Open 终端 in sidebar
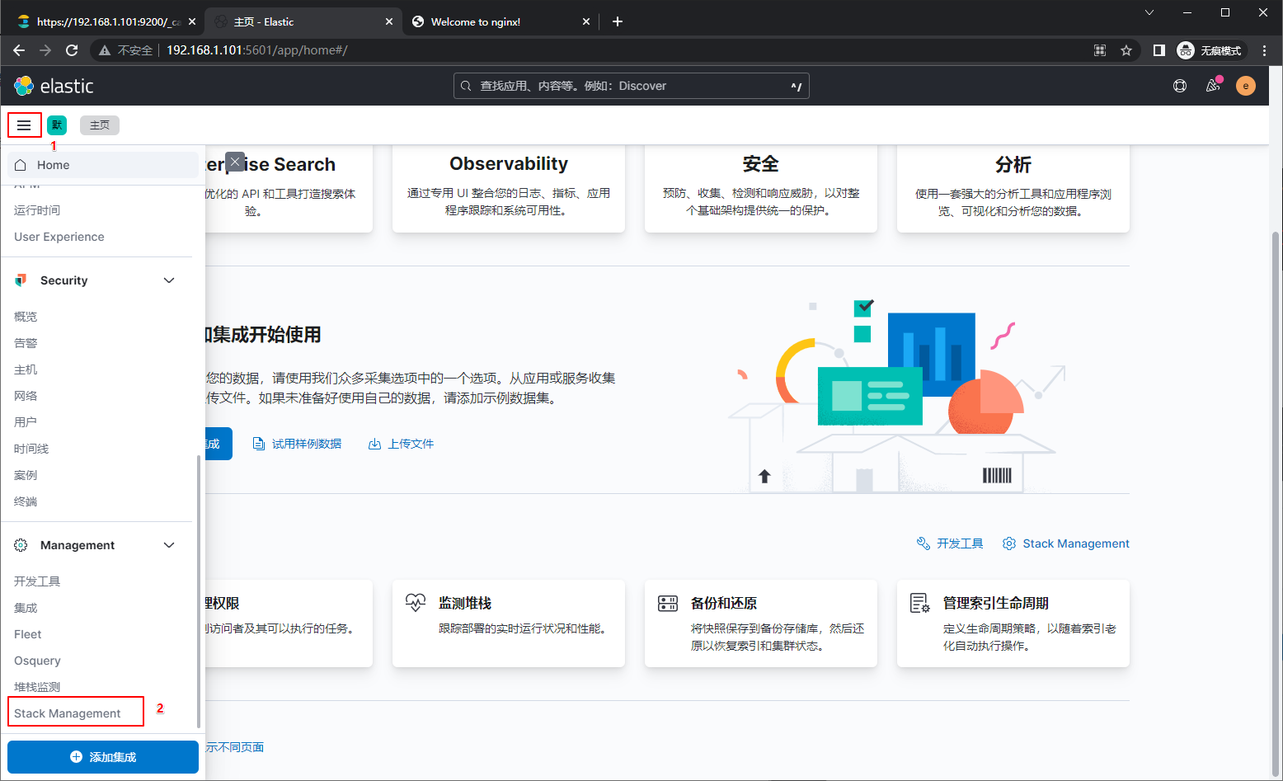 pyautogui.click(x=26, y=501)
